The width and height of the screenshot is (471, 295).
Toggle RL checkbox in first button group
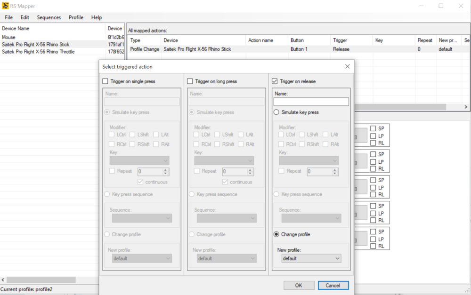373,143
